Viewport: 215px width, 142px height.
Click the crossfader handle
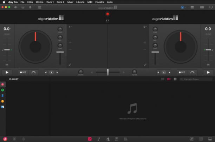coord(108,72)
